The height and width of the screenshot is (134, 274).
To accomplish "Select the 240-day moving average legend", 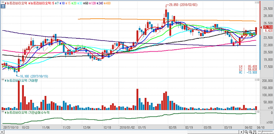I will pos(100,3).
